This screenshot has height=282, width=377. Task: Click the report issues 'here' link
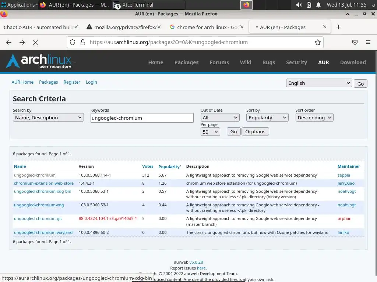coord(201,268)
